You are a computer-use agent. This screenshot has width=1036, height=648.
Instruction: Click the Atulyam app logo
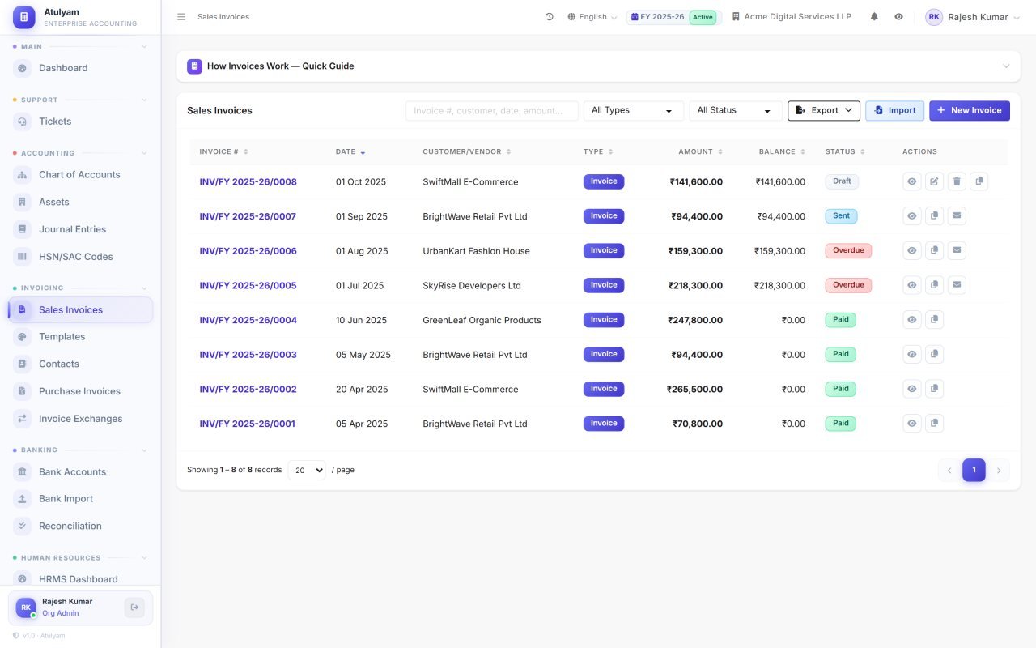click(24, 17)
